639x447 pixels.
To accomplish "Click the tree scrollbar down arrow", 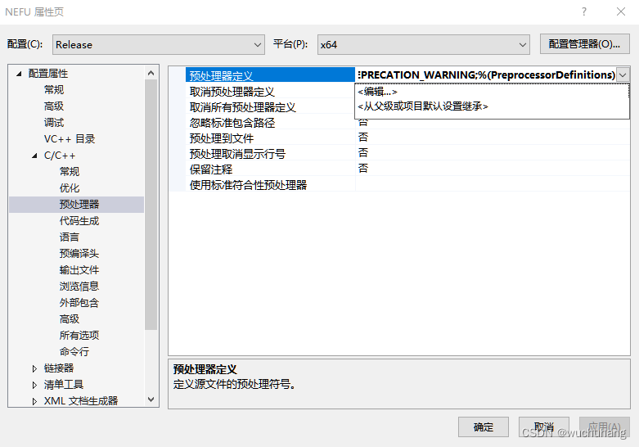I will 151,400.
